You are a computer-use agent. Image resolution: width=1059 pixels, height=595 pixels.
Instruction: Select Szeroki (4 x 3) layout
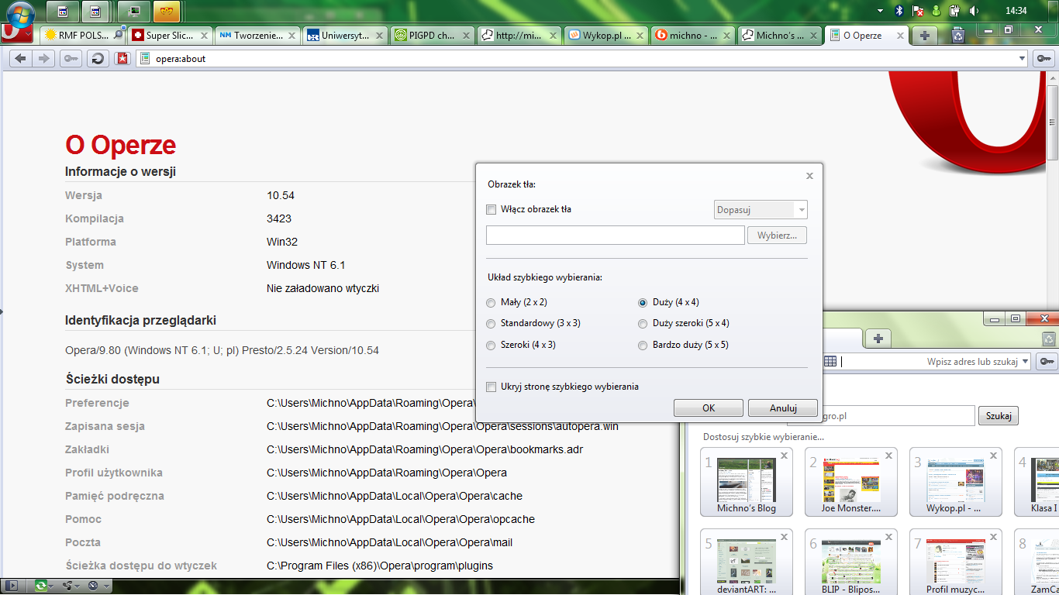point(491,346)
